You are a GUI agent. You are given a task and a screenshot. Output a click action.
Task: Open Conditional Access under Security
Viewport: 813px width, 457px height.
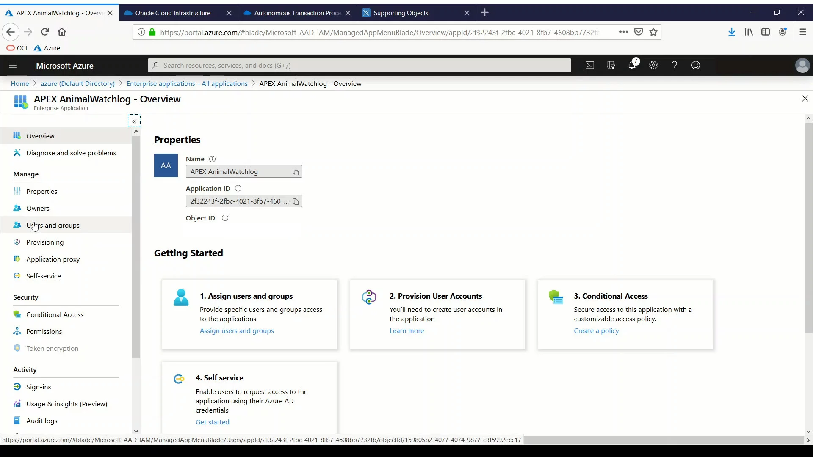(66, 314)
